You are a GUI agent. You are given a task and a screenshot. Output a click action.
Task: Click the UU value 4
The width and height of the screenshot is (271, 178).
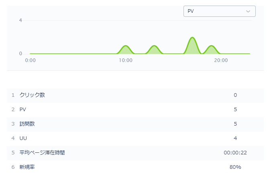[x=235, y=138]
